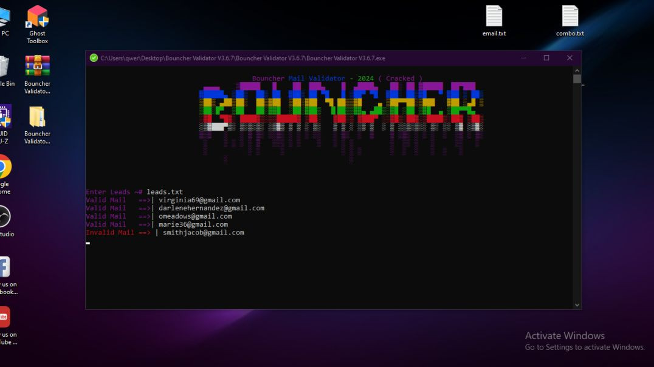The width and height of the screenshot is (654, 367).
Task: Open the Facebook follow-us desktop shortcut
Action: coord(7,275)
